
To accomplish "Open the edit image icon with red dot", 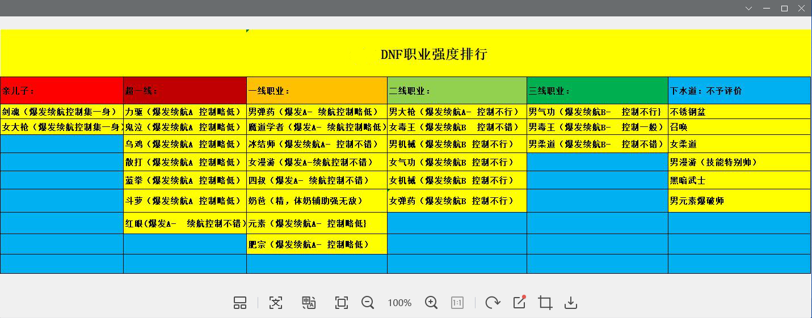I will click(x=519, y=302).
